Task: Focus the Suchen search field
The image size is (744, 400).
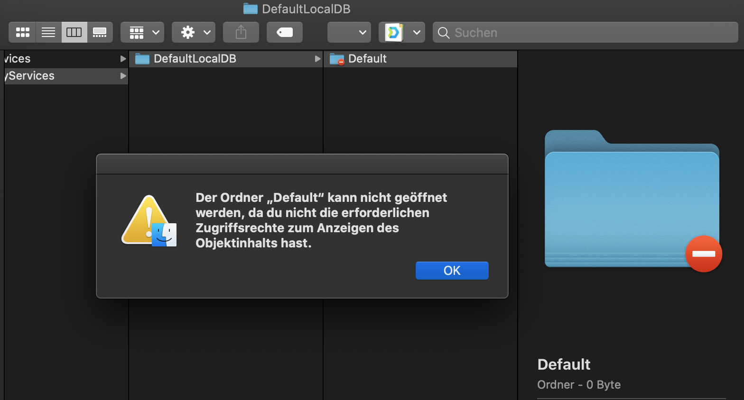Action: (x=586, y=32)
